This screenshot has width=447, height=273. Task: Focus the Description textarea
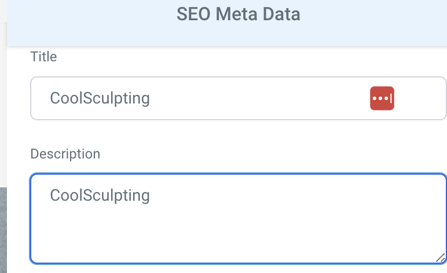point(239,219)
